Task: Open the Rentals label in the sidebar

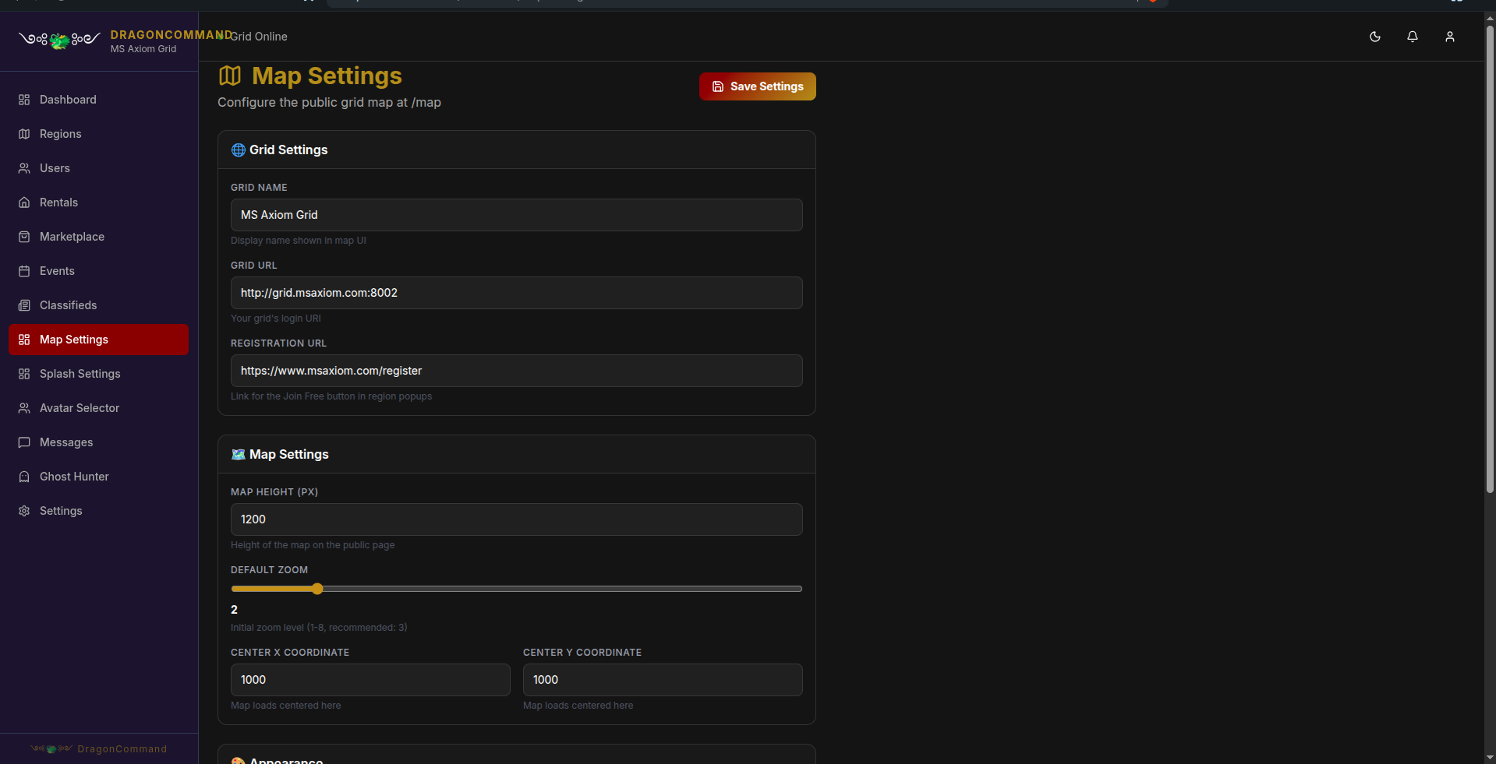Action: [58, 202]
